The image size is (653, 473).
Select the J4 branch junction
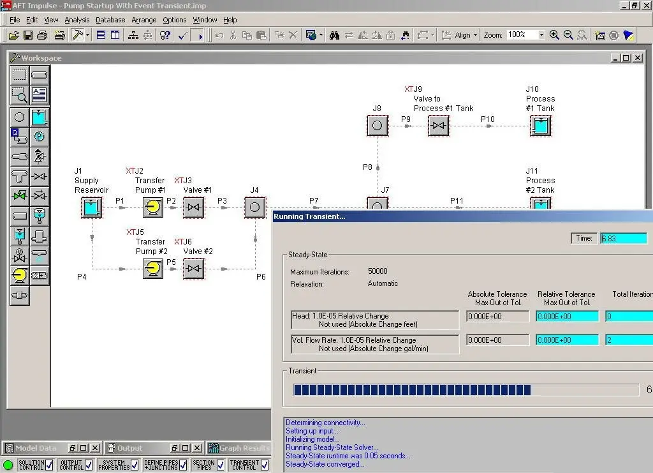pos(255,207)
